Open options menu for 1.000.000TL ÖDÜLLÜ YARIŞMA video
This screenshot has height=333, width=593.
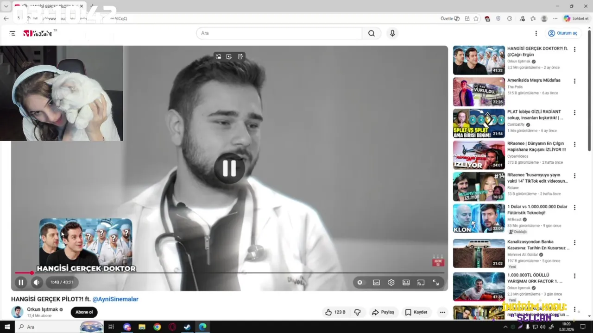click(x=574, y=276)
